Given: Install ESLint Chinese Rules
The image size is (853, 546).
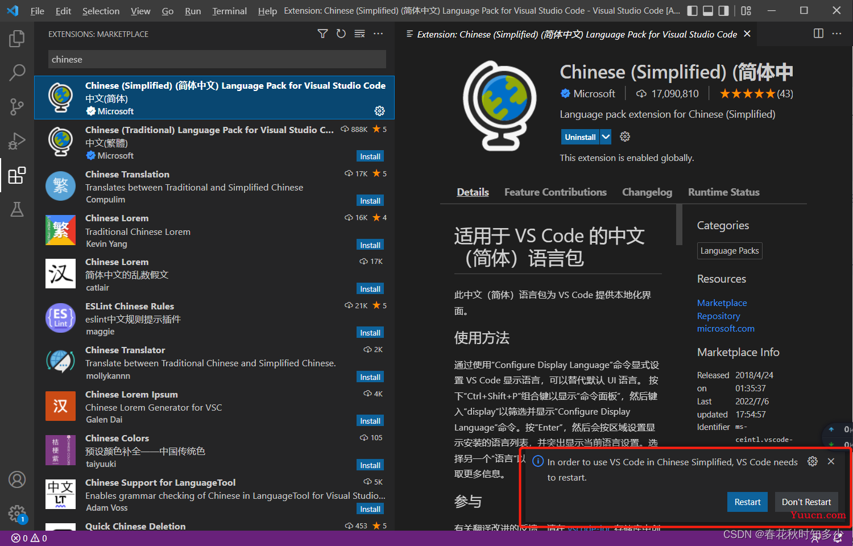Looking at the screenshot, I should pyautogui.click(x=370, y=333).
